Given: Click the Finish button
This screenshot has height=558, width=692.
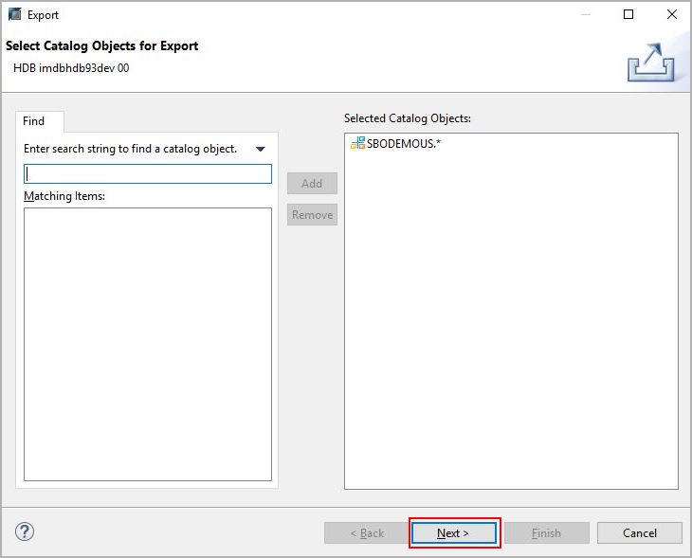Looking at the screenshot, I should [x=546, y=532].
